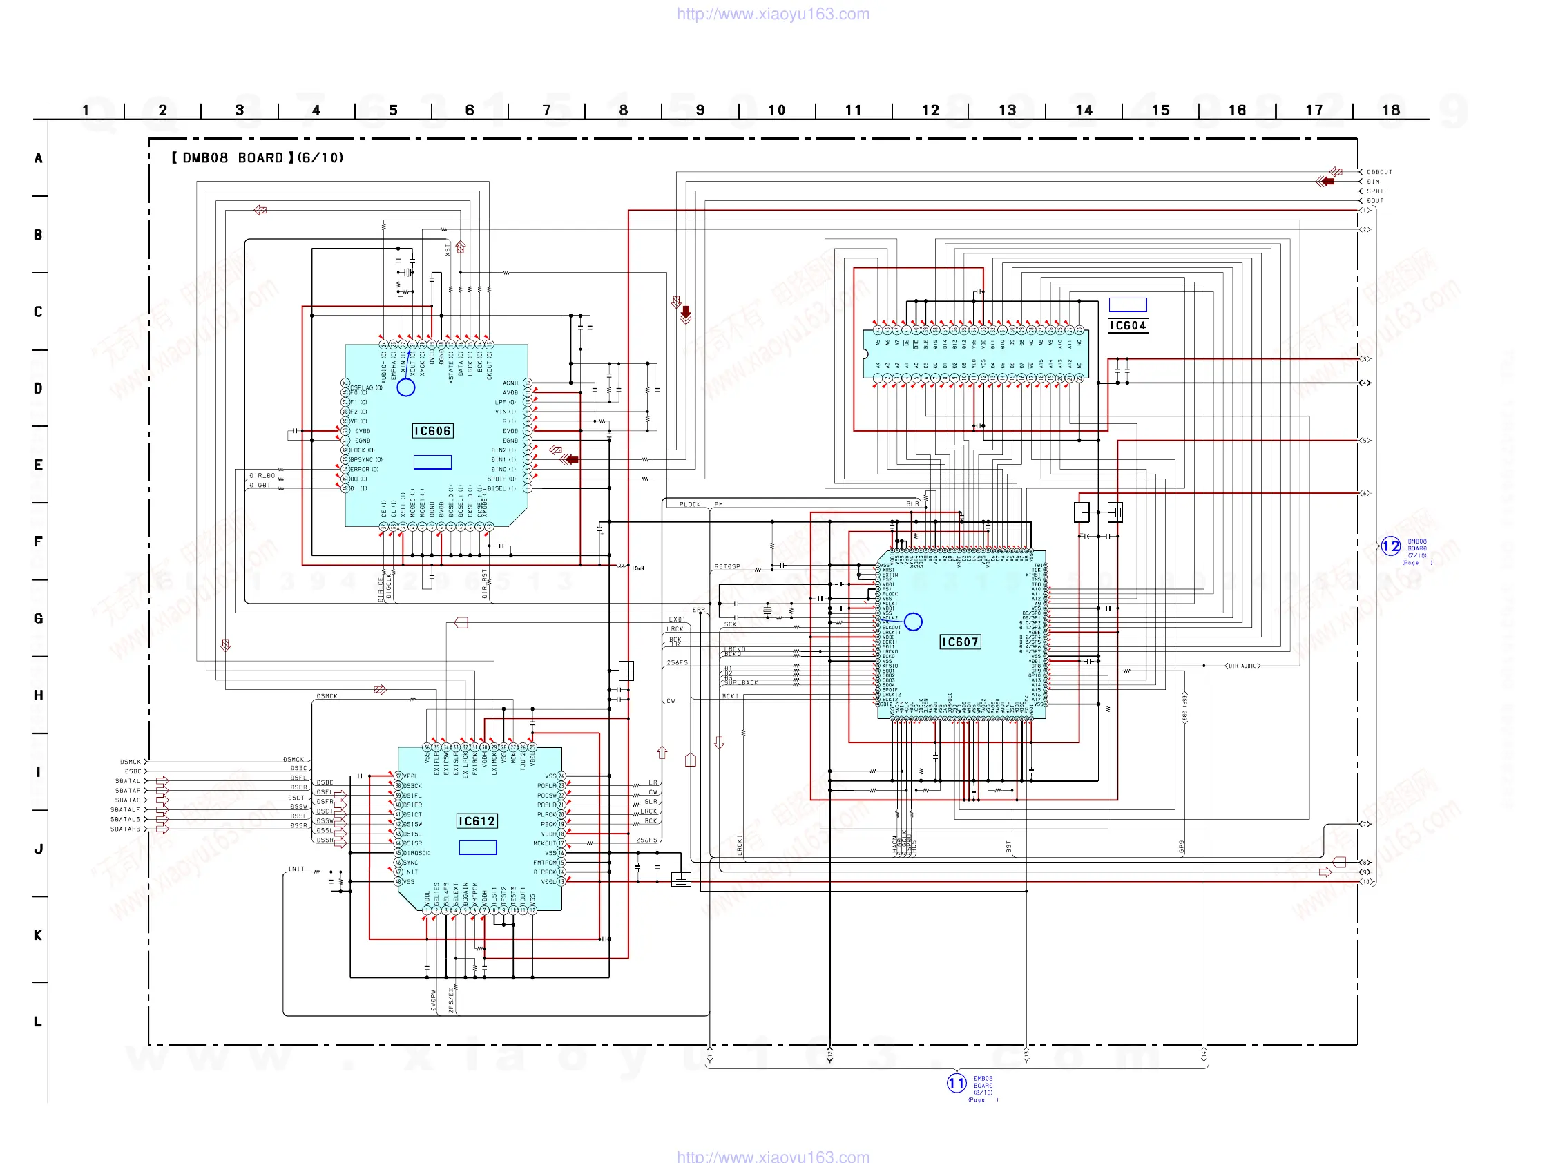Click the DIR AUDIO signal label

tap(1242, 666)
